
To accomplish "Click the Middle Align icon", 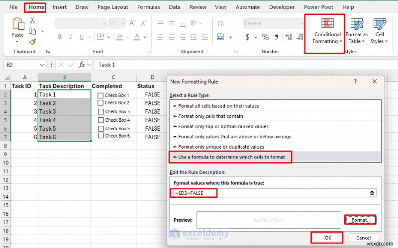I will (x=172, y=23).
